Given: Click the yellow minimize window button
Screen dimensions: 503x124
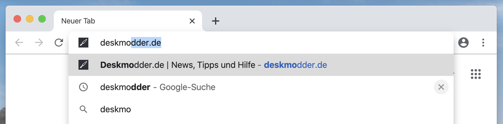Looking at the screenshot, I should (x=30, y=19).
